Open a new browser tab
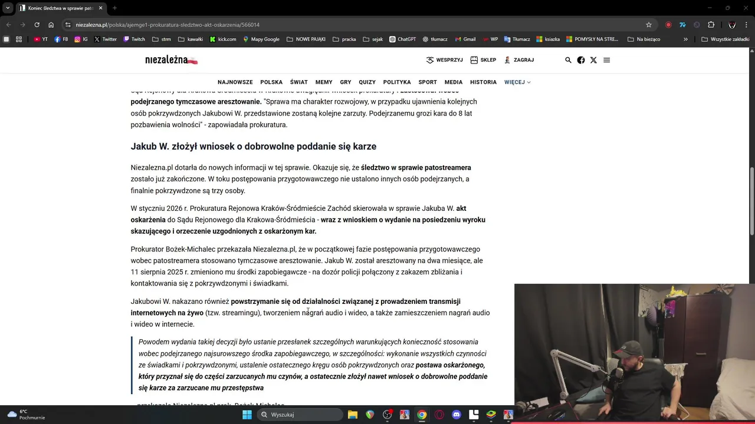The width and height of the screenshot is (755, 424). 114,8
